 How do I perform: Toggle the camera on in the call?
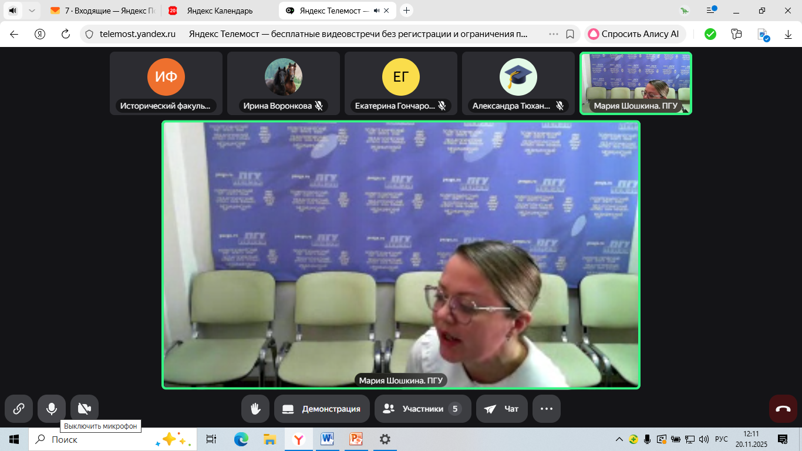[x=85, y=409]
